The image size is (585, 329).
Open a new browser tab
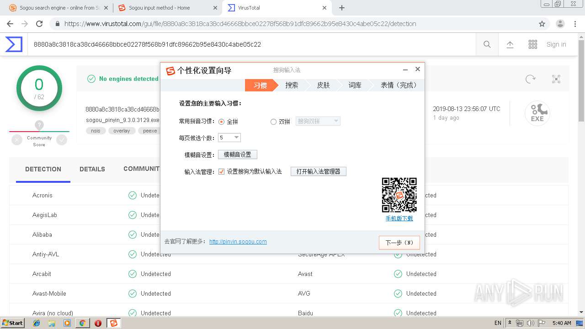tap(342, 8)
